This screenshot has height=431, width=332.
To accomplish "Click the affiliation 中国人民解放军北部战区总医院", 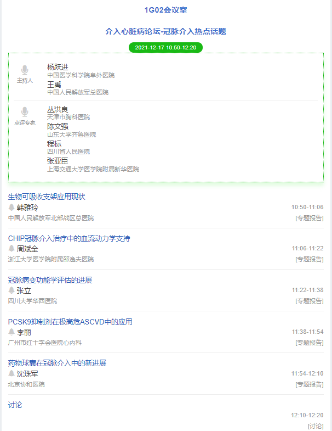I will (51, 219).
